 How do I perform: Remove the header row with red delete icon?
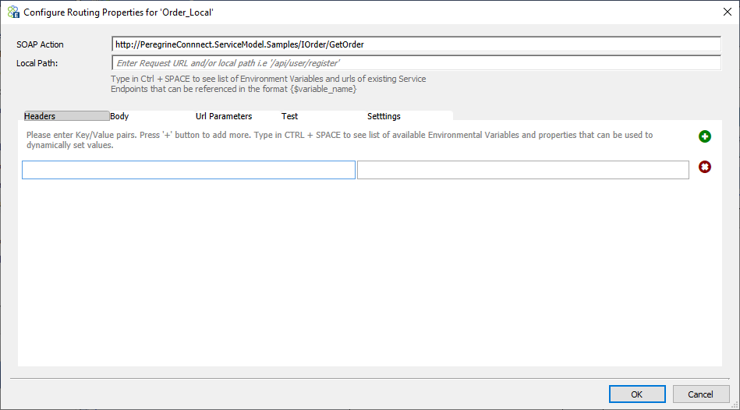(705, 167)
